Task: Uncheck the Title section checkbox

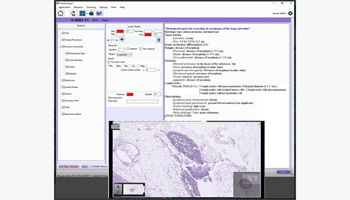Action: tap(63, 33)
